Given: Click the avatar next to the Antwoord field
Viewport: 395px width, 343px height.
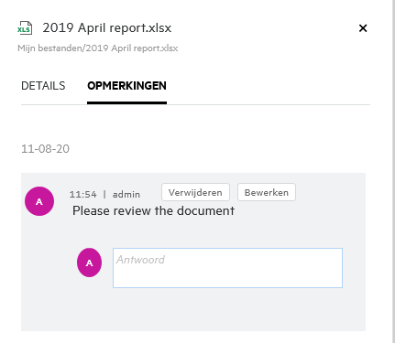Looking at the screenshot, I should click(x=89, y=263).
